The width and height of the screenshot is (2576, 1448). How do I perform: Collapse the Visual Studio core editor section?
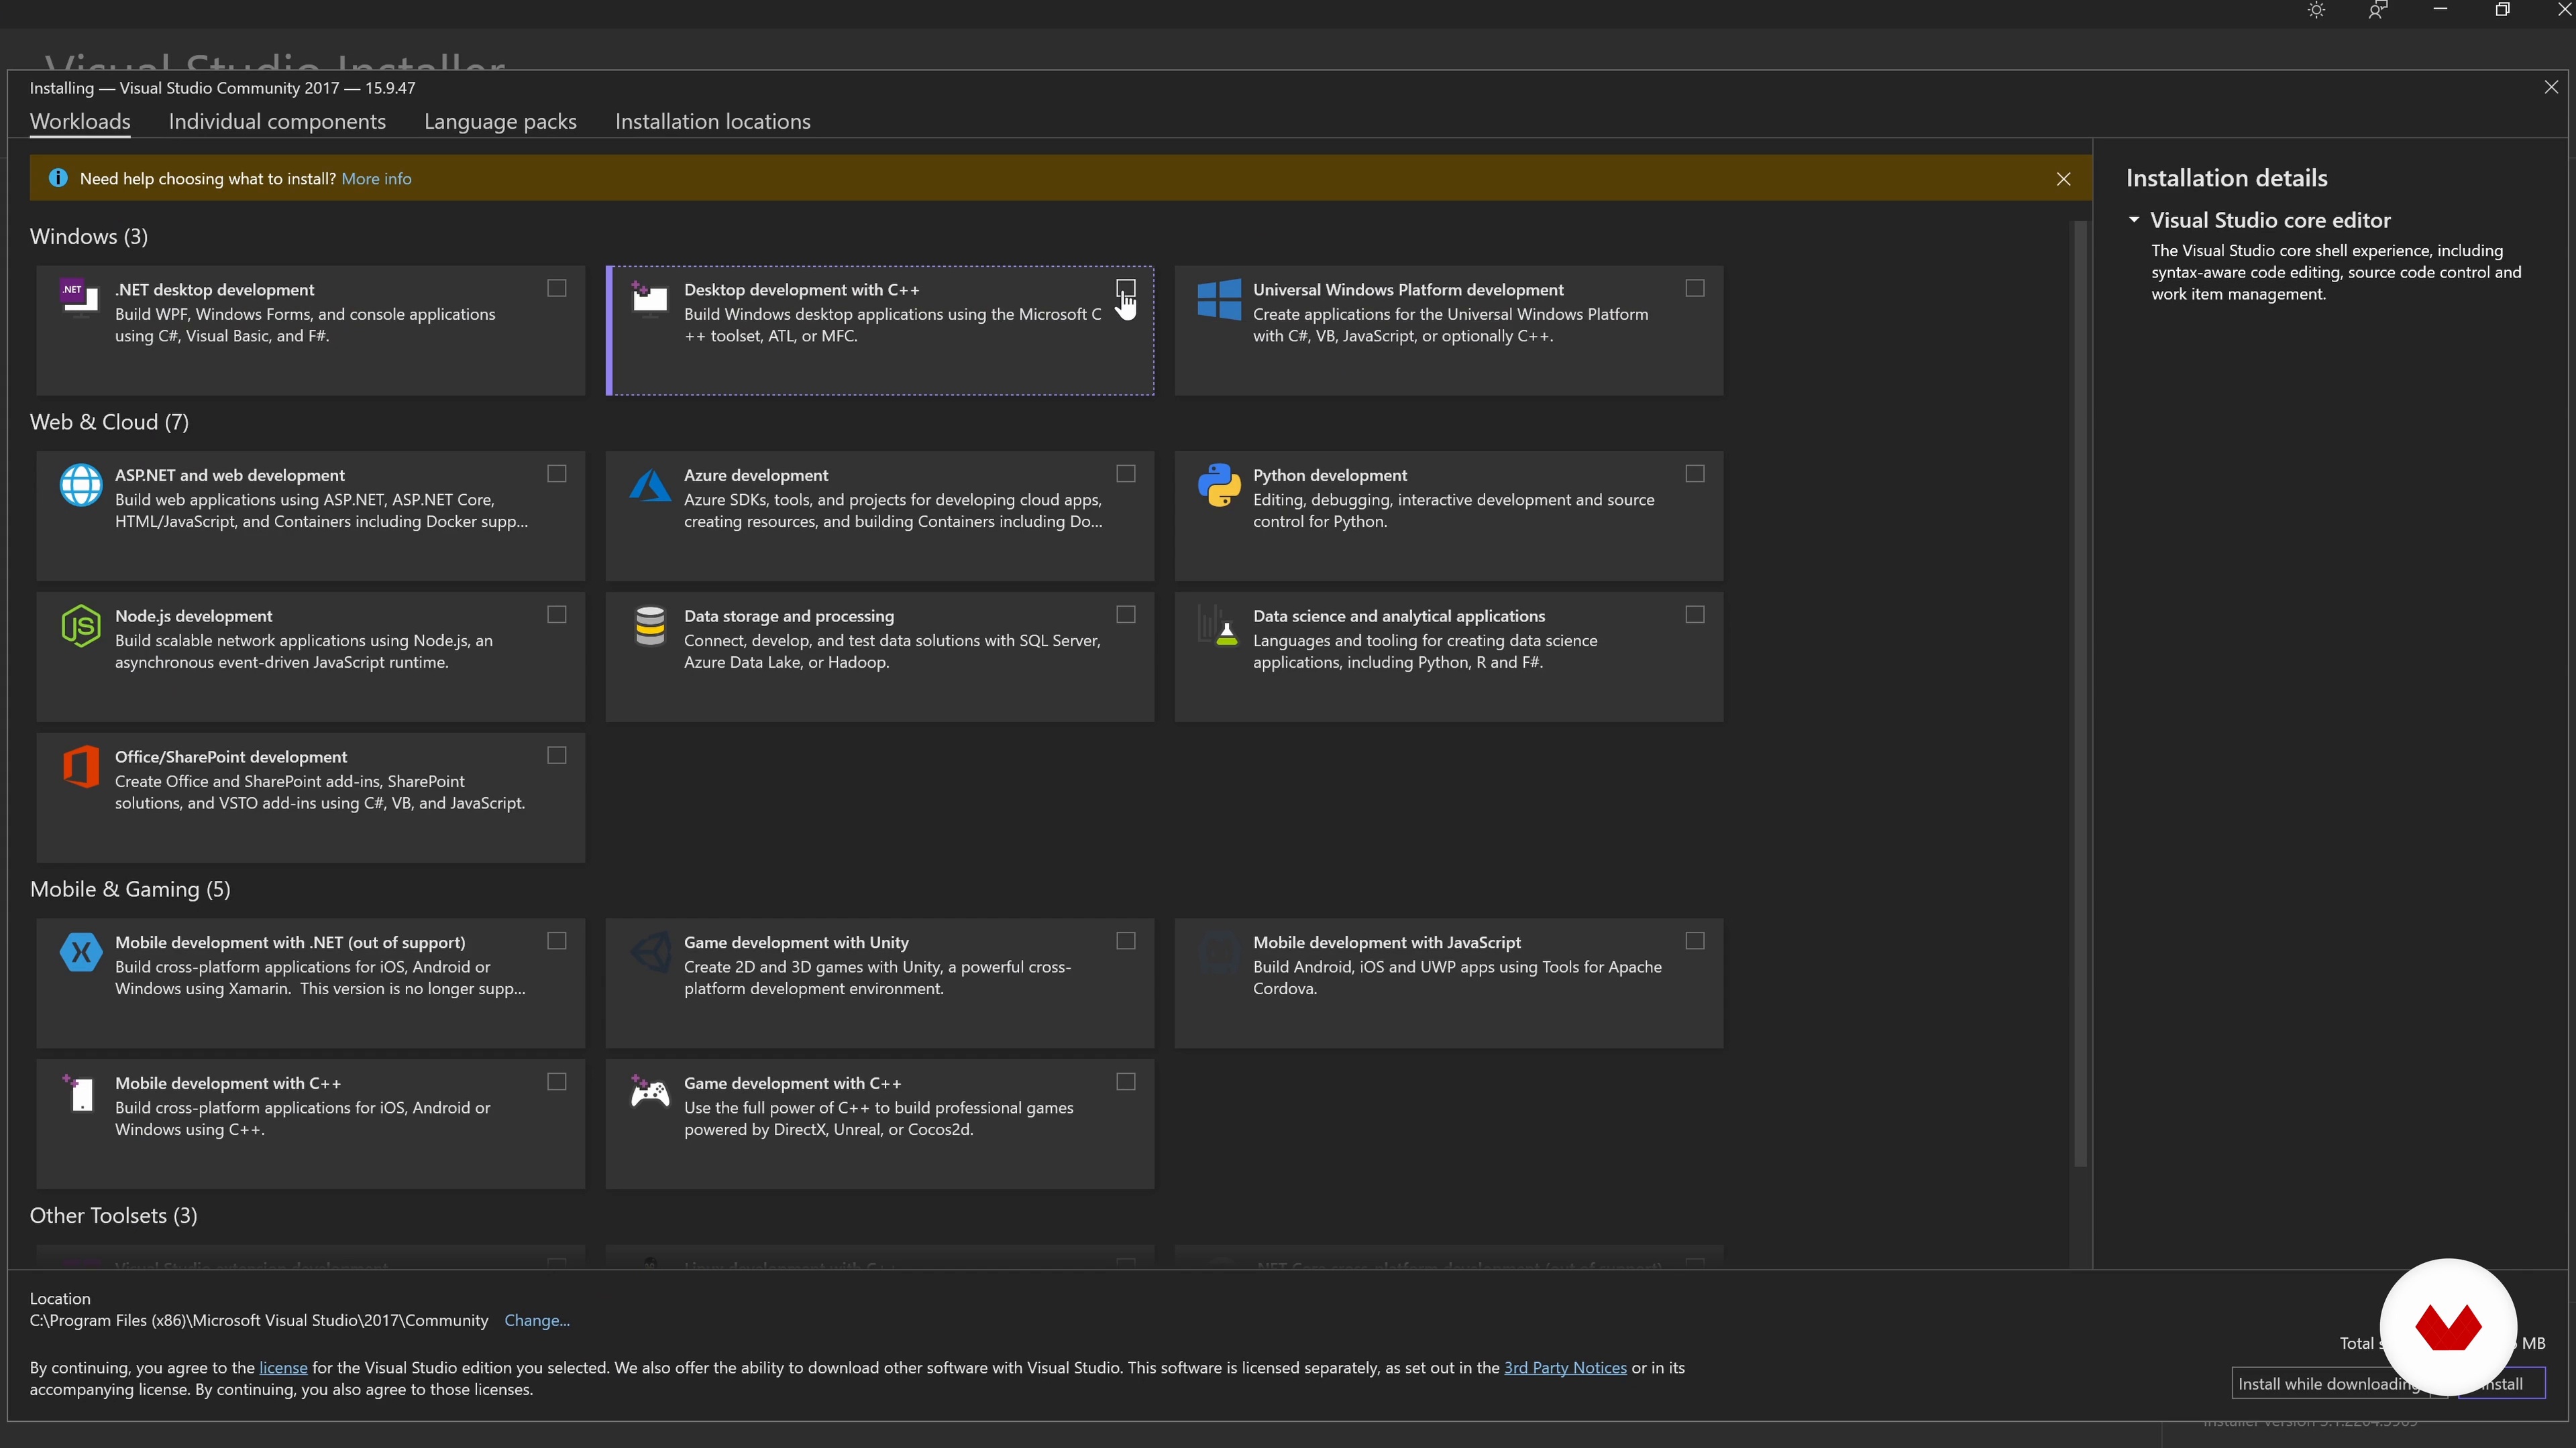click(2134, 220)
